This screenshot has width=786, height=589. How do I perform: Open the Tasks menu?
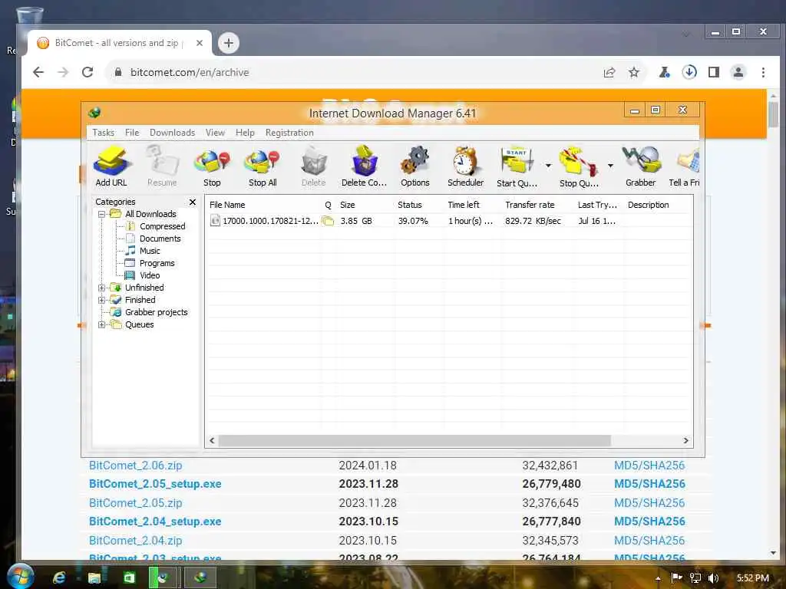point(104,133)
